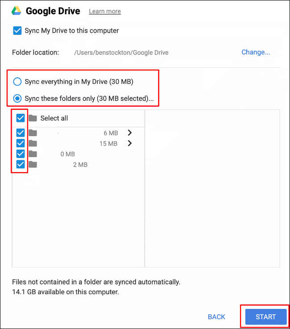The image size is (290, 329).
Task: Click the Select all label
Action: pyautogui.click(x=54, y=118)
